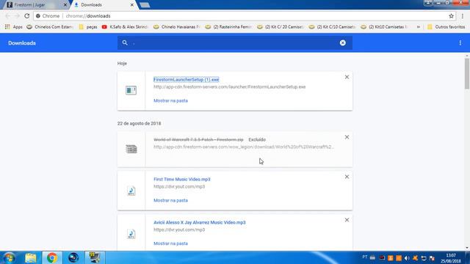
Task: Open the Outros favoritos folder
Action: (446, 27)
